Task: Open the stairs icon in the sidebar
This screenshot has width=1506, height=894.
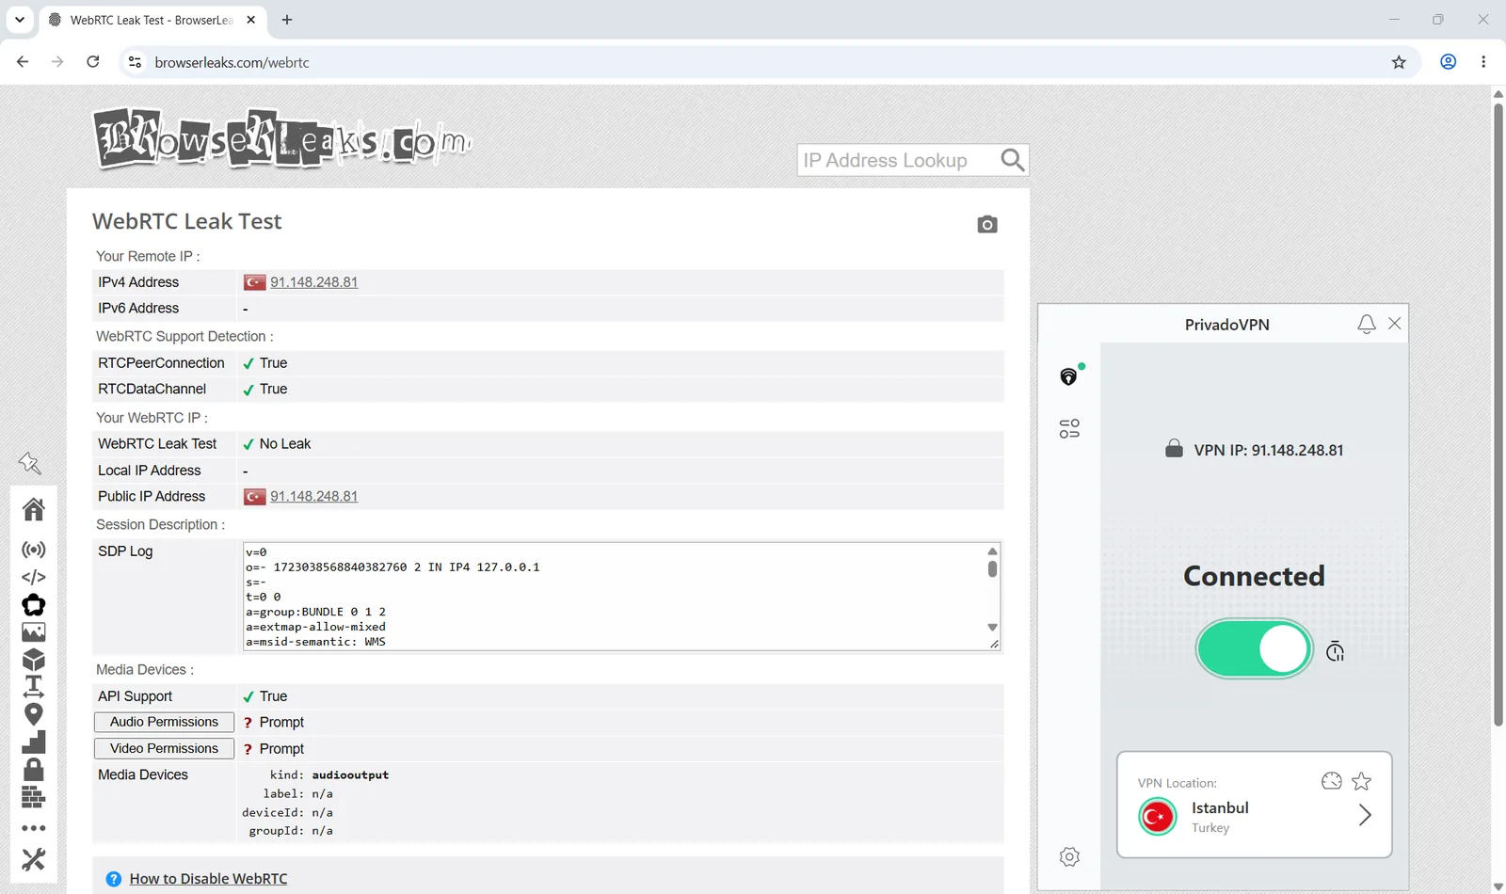Action: pyautogui.click(x=34, y=742)
